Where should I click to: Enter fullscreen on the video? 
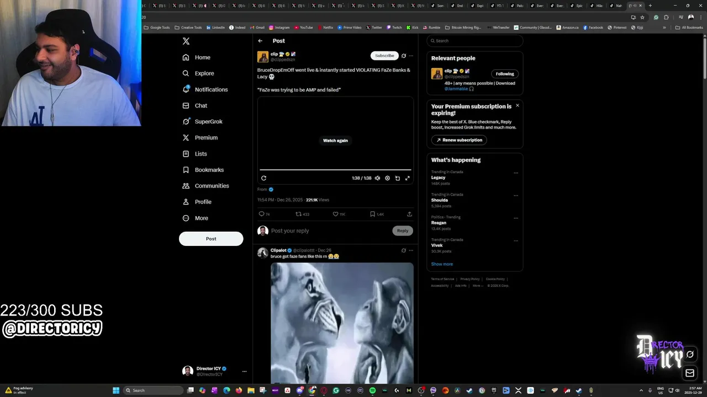click(408, 178)
